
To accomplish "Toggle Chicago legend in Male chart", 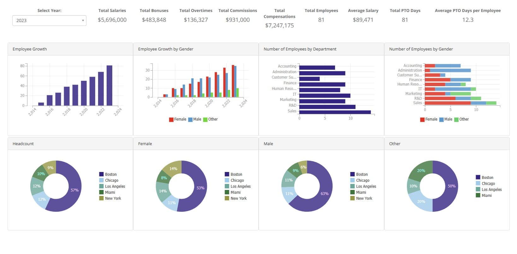I will (x=360, y=180).
